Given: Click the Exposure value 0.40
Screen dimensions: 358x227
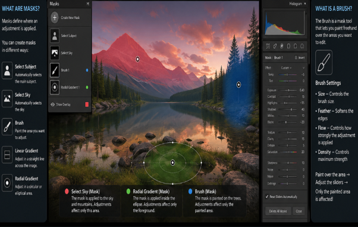Looking at the screenshot, I should tap(302, 90).
